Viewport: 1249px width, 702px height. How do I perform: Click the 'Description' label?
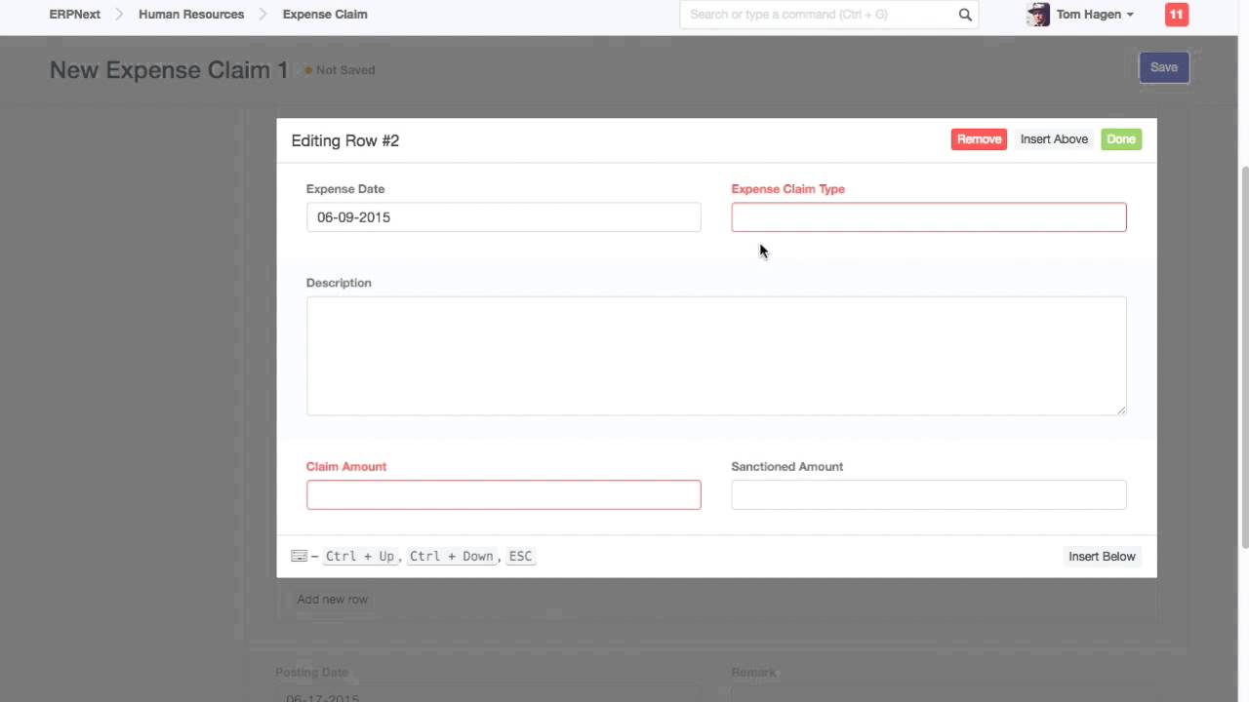tap(339, 283)
